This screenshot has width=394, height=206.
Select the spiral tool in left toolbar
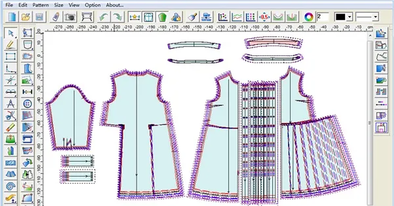(x=11, y=186)
